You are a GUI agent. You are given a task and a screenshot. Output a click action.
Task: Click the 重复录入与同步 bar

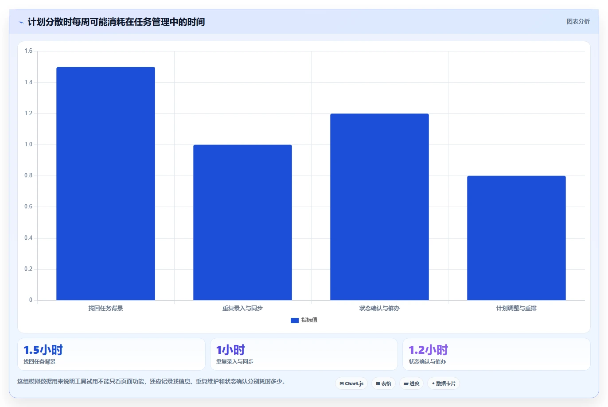click(x=242, y=223)
